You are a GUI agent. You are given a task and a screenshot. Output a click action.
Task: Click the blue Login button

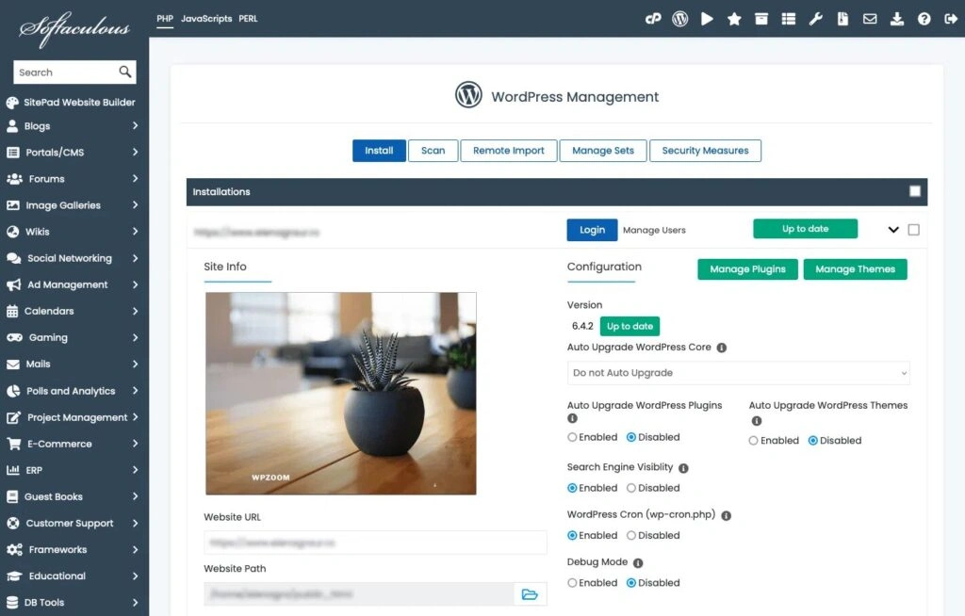click(592, 230)
